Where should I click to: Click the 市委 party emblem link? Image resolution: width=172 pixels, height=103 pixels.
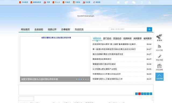(47, 2)
